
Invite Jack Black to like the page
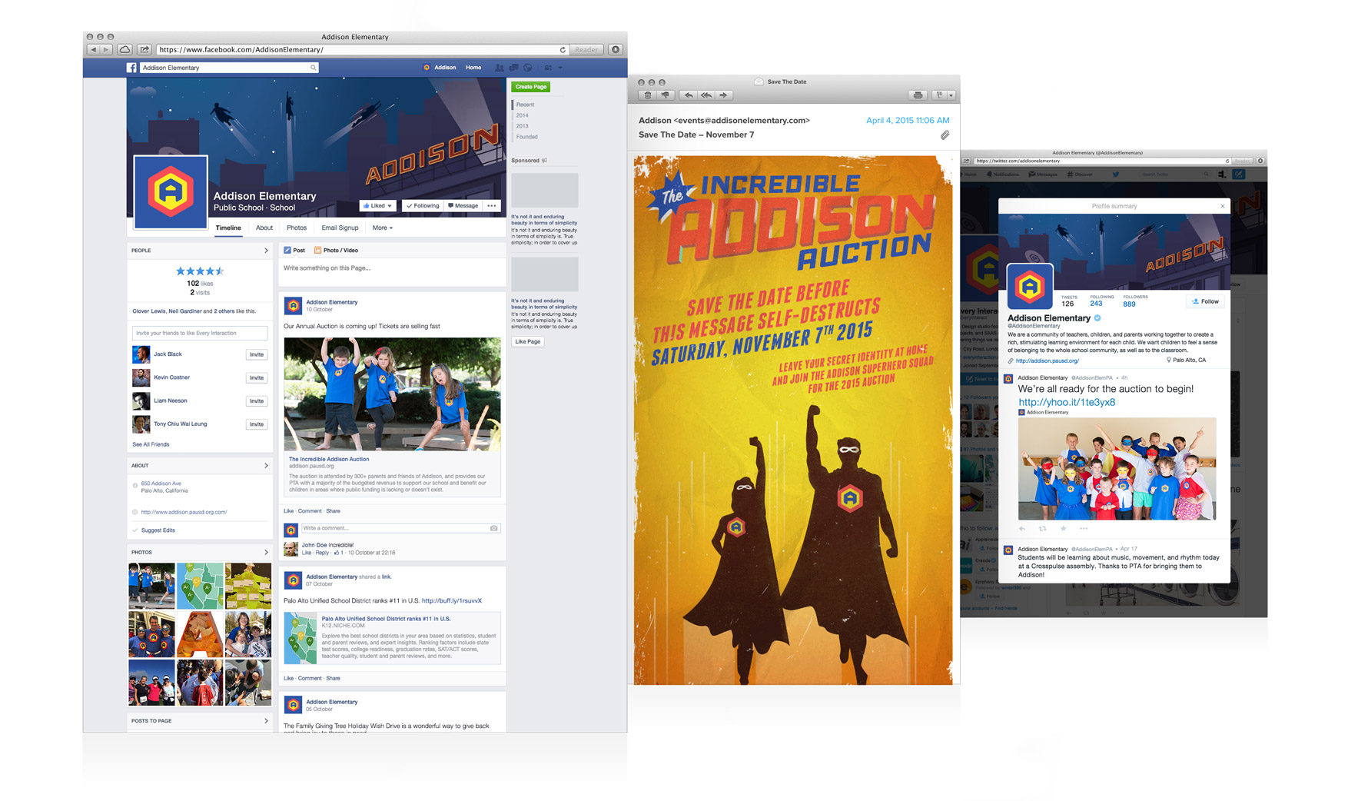256,354
